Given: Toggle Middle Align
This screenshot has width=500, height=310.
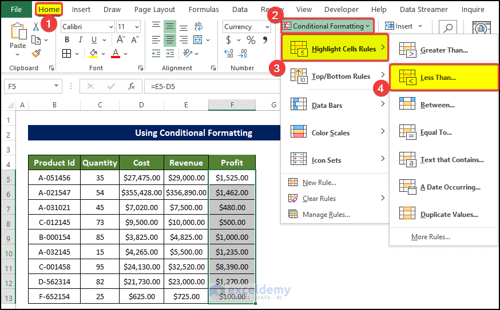Looking at the screenshot, I should pos(170,26).
